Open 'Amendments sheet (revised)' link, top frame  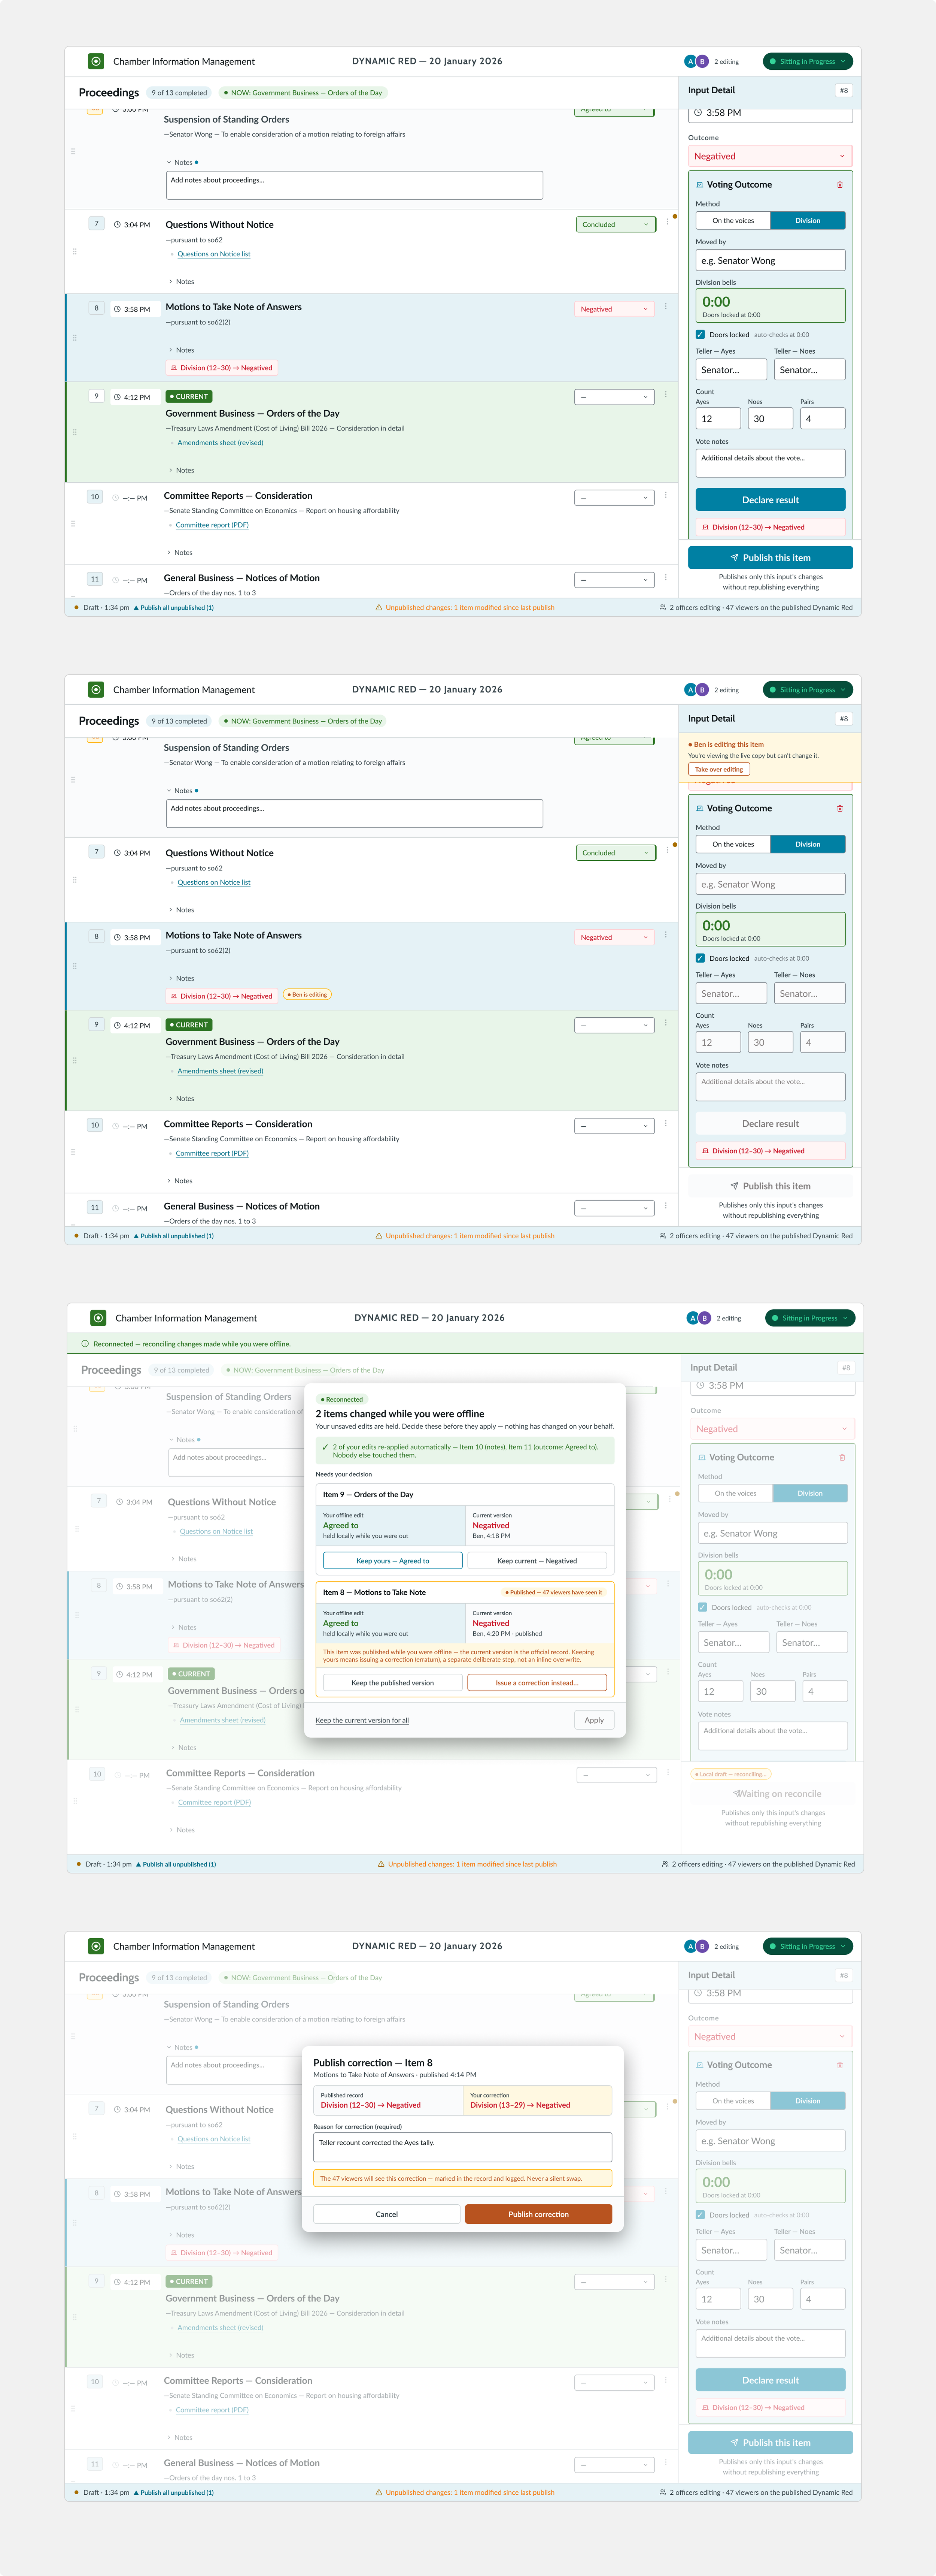coord(221,443)
